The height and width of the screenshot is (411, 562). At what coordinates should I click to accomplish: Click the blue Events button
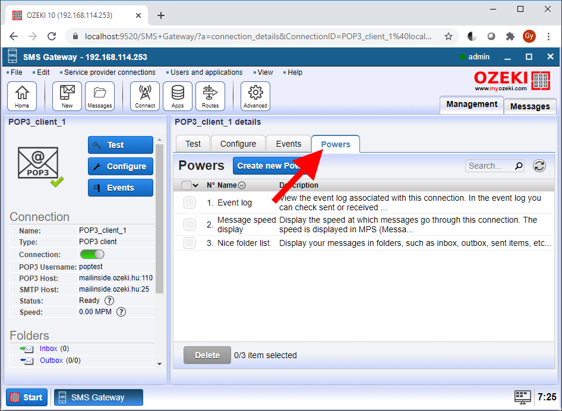121,188
